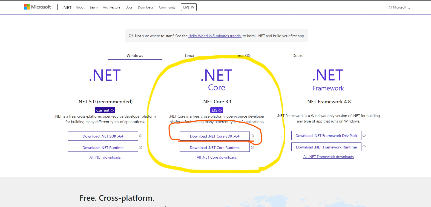Expand the All Microsoft dropdown
The width and height of the screenshot is (431, 207).
pos(399,7)
